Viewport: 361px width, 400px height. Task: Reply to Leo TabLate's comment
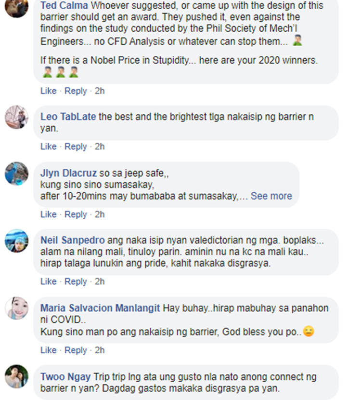tap(76, 147)
